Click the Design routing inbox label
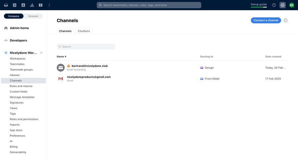This screenshot has height=160, width=298. coord(209,67)
